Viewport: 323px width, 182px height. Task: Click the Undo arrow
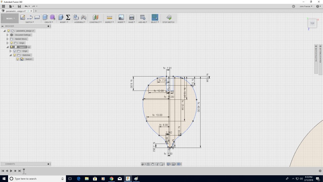26,6
